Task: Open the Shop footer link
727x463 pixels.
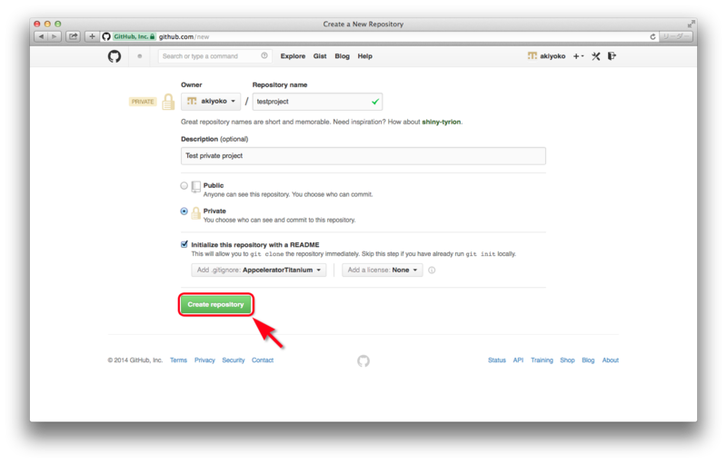Action: [567, 360]
